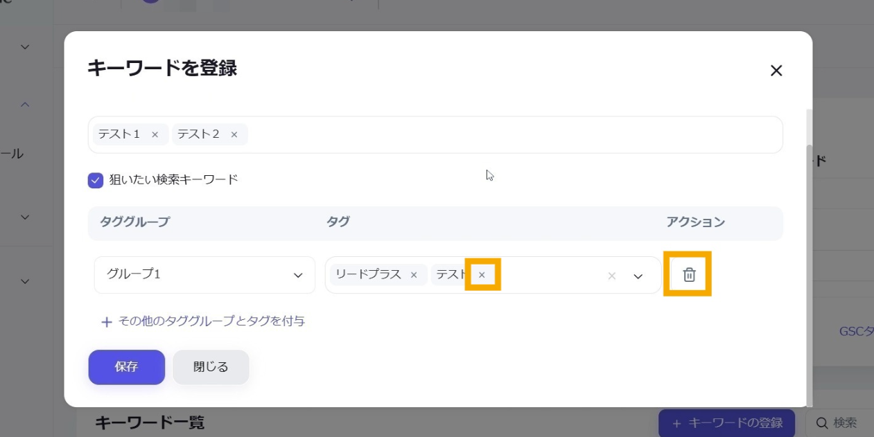Image resolution: width=874 pixels, height=437 pixels.
Task: Click the plus icon to add tag group
Action: pyautogui.click(x=107, y=322)
